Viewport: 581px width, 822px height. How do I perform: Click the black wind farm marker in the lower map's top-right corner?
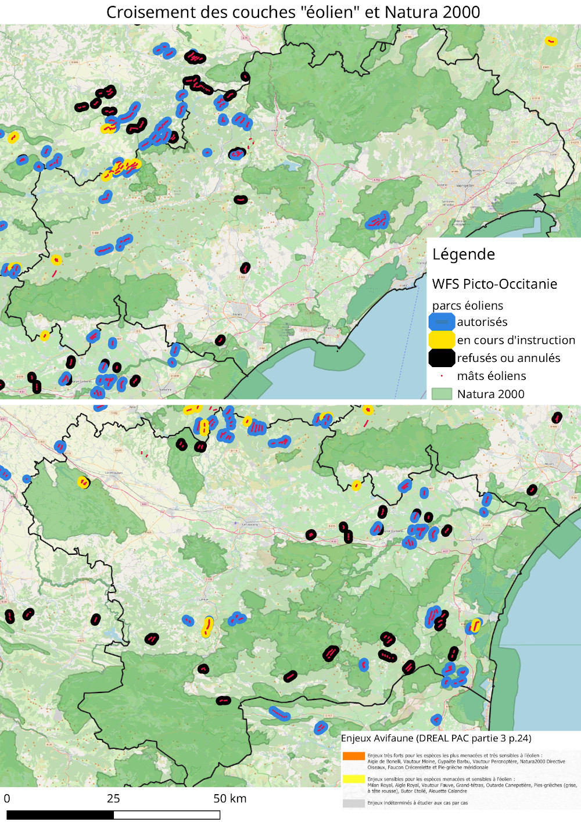(557, 417)
